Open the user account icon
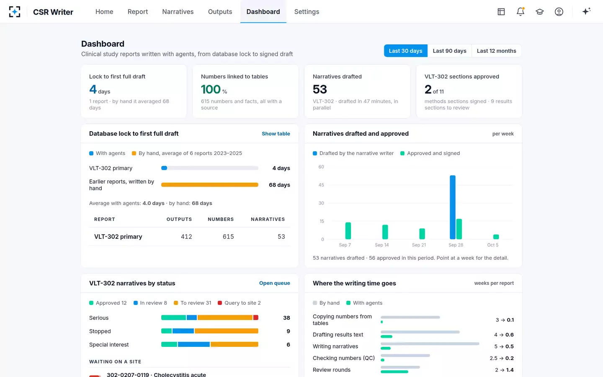Screen dimensions: 603x377 (559, 12)
